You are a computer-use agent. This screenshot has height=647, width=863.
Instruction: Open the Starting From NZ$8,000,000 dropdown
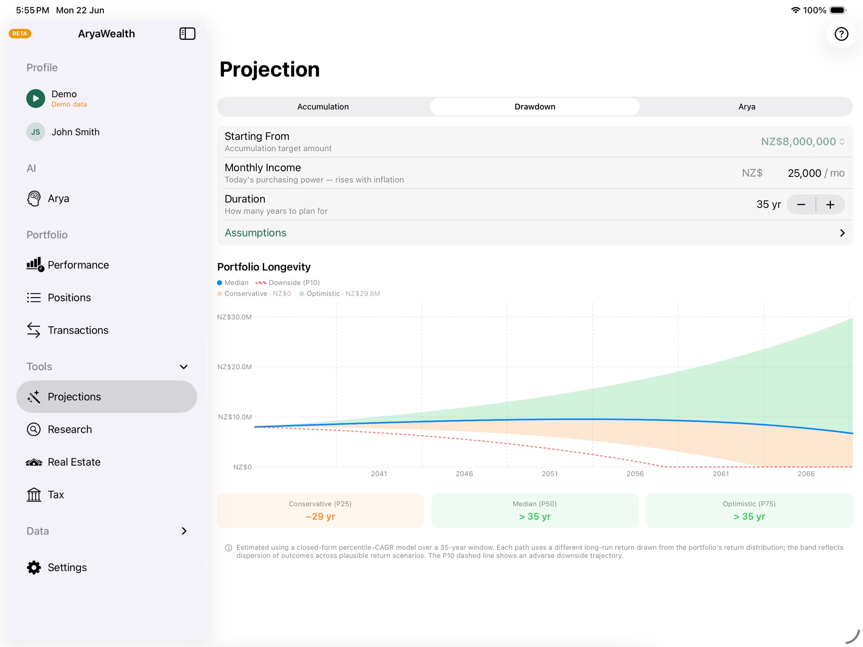(803, 142)
